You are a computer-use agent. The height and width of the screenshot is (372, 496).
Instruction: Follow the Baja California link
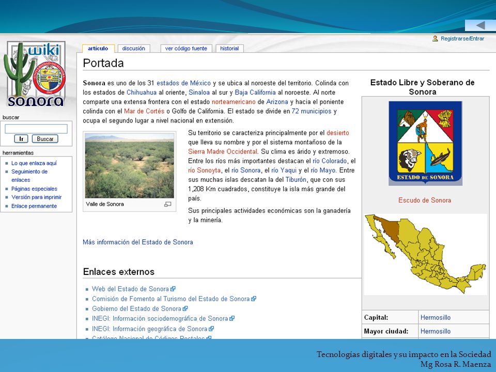pyautogui.click(x=255, y=92)
